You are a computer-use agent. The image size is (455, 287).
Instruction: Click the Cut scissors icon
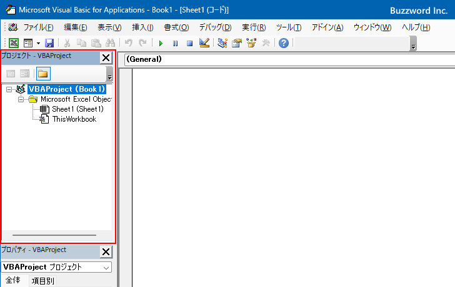67,43
